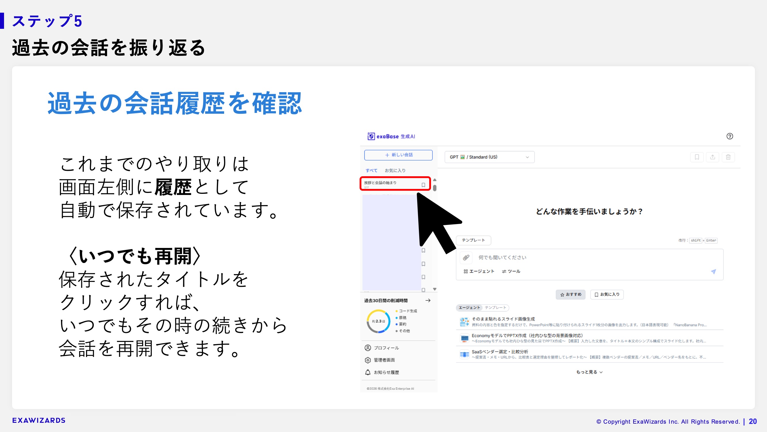Click the 原稿 legend entry
Viewport: 767px width, 432px height.
point(401,318)
